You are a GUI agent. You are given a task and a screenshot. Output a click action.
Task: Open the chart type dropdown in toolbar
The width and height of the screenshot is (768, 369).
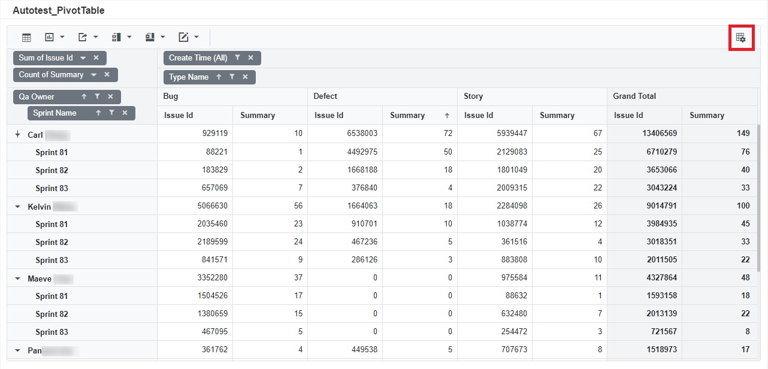(55, 38)
